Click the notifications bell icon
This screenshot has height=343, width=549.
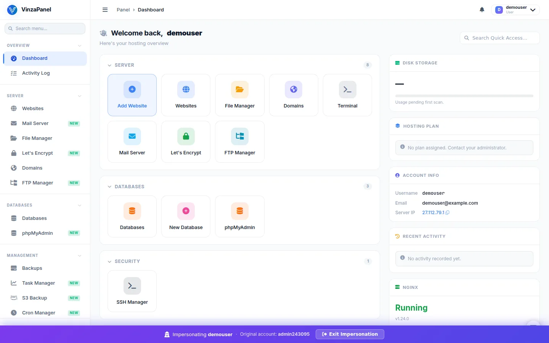click(482, 10)
